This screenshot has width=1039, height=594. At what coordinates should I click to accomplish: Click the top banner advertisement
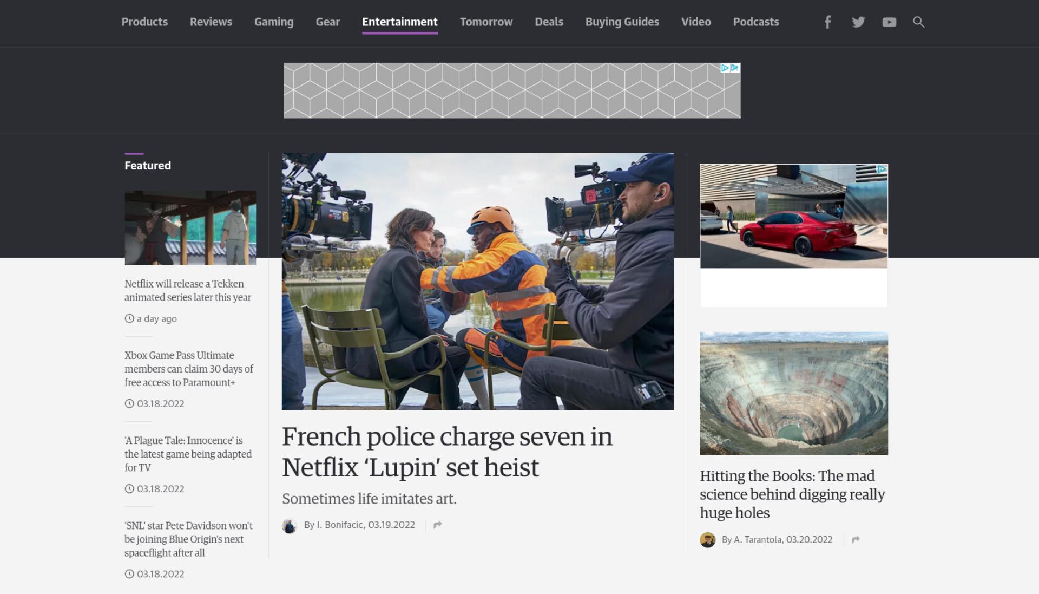512,90
